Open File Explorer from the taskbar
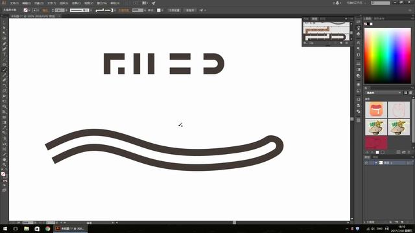The height and width of the screenshot is (233, 415). point(27,228)
